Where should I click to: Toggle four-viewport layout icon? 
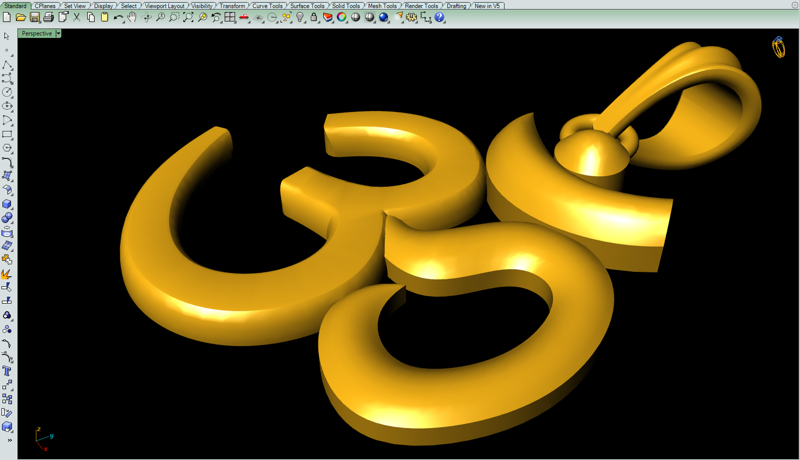(x=230, y=17)
